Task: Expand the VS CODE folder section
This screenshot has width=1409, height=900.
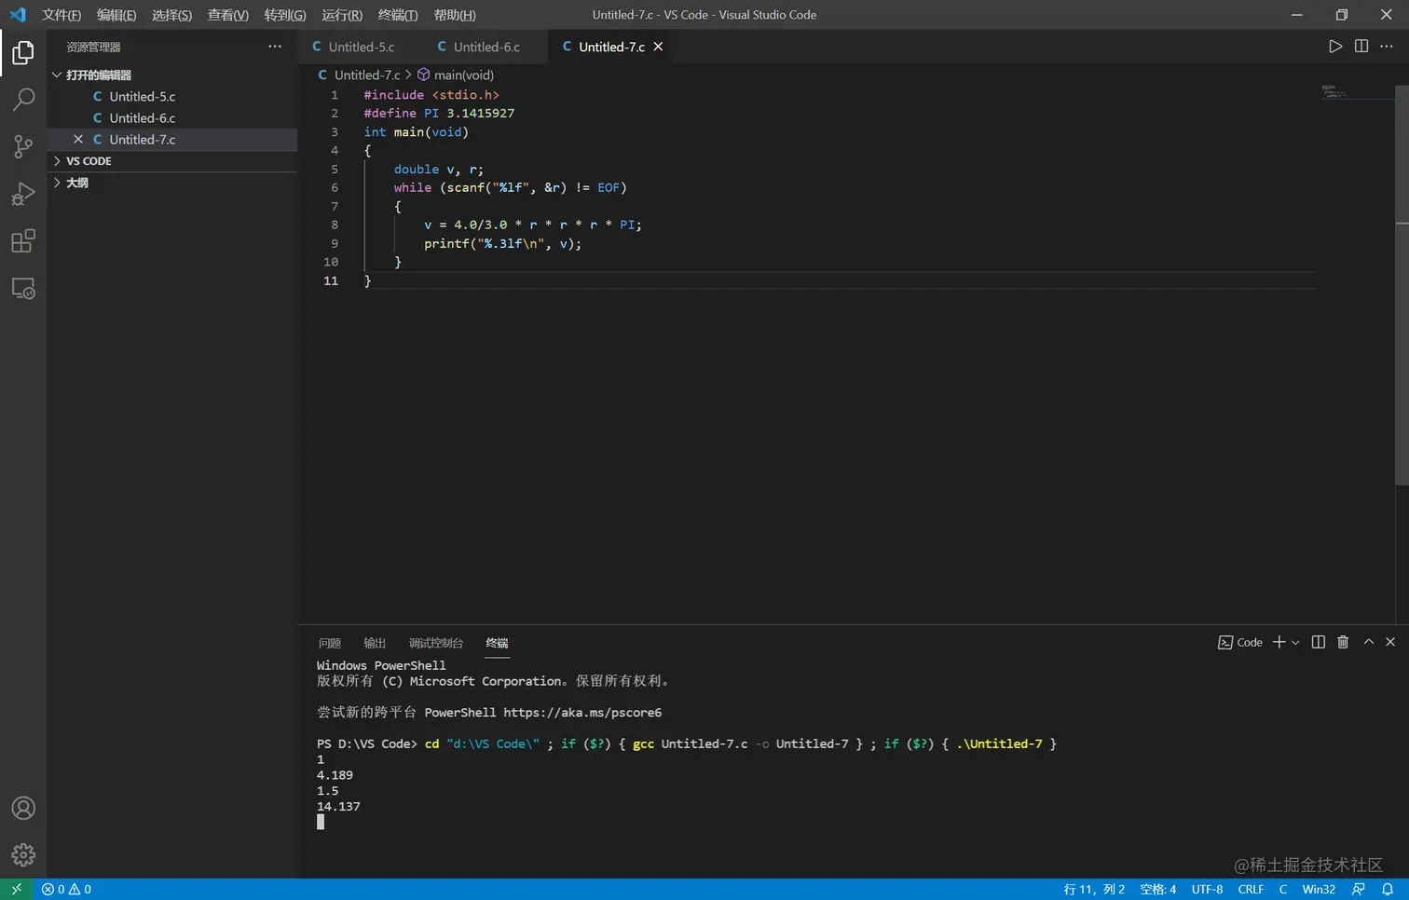Action: pyautogui.click(x=172, y=161)
